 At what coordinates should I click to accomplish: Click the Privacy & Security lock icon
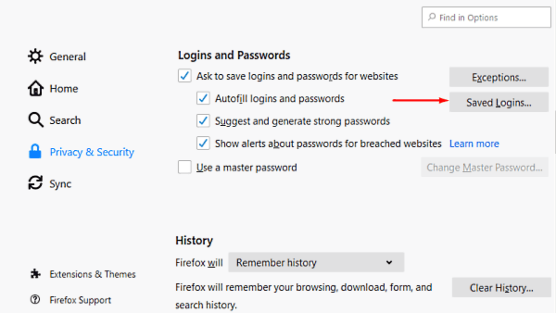click(35, 152)
